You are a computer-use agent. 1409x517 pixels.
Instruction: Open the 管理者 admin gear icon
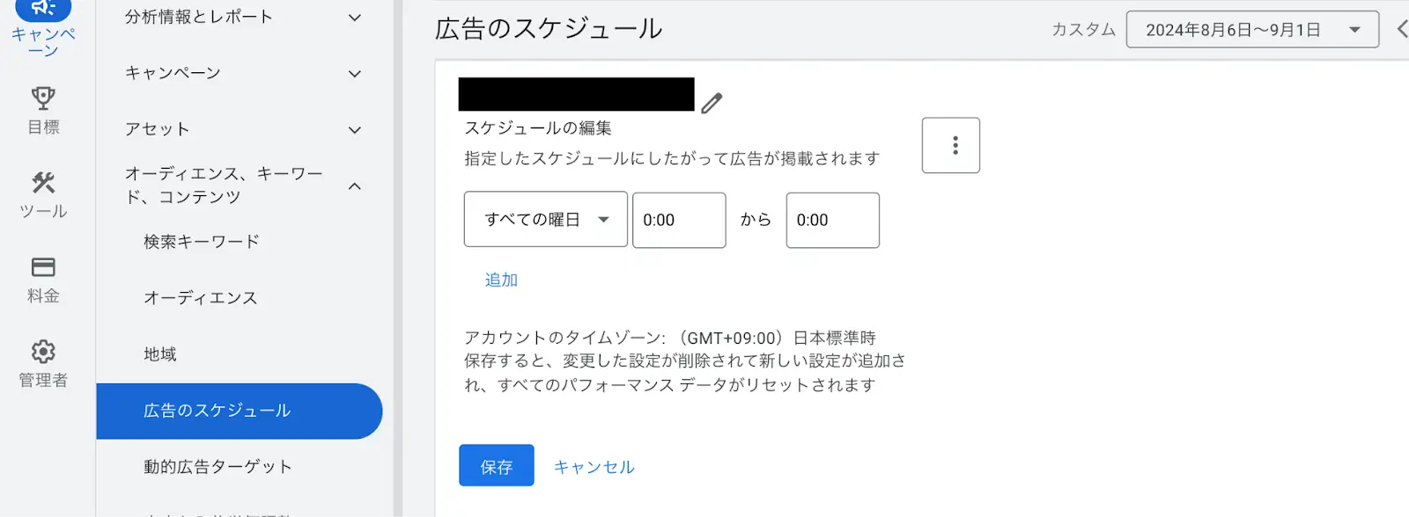pyautogui.click(x=42, y=352)
